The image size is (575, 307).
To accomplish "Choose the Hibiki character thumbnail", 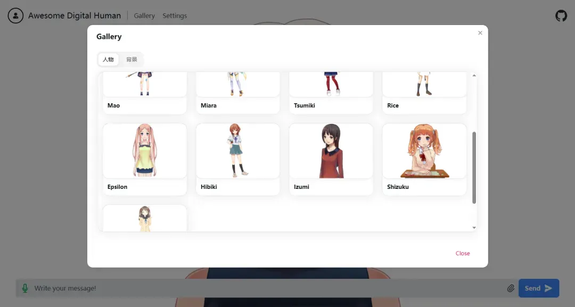I will (x=237, y=151).
